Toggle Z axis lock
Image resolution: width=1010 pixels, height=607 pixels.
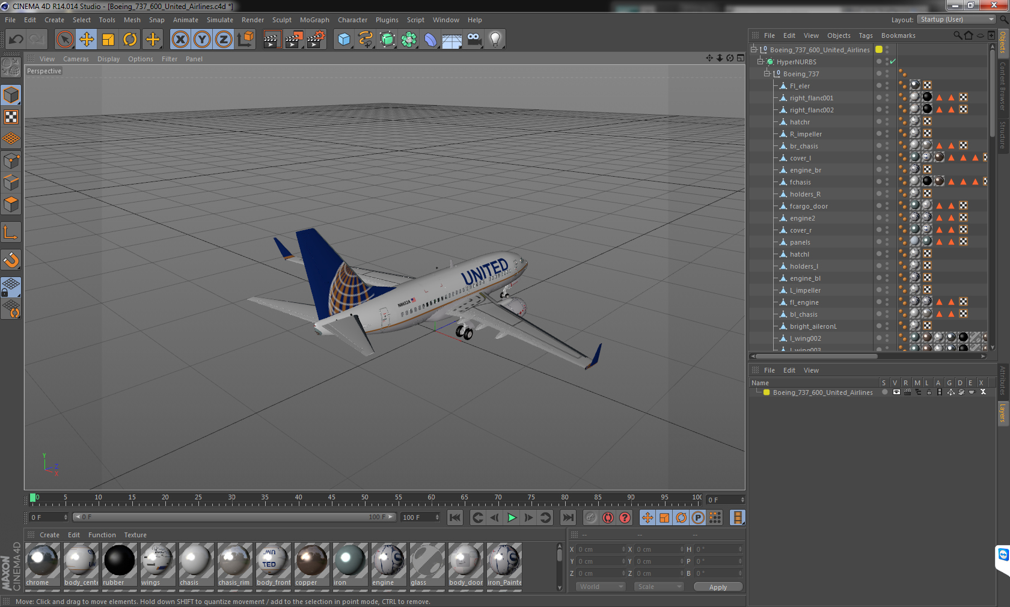pos(224,40)
